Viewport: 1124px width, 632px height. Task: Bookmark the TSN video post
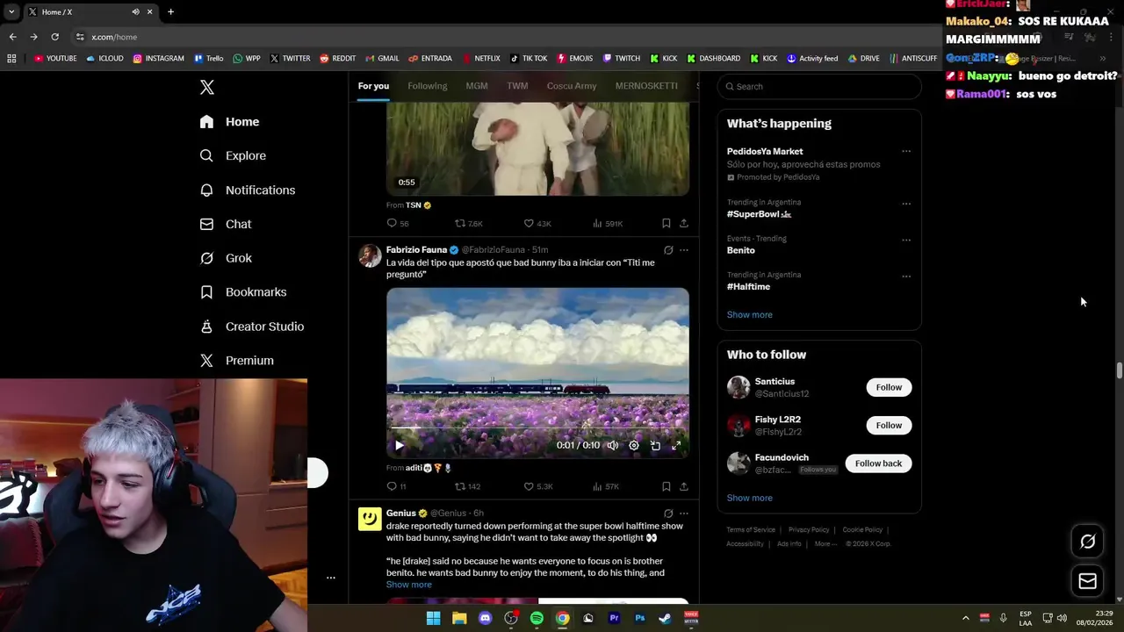click(x=666, y=223)
